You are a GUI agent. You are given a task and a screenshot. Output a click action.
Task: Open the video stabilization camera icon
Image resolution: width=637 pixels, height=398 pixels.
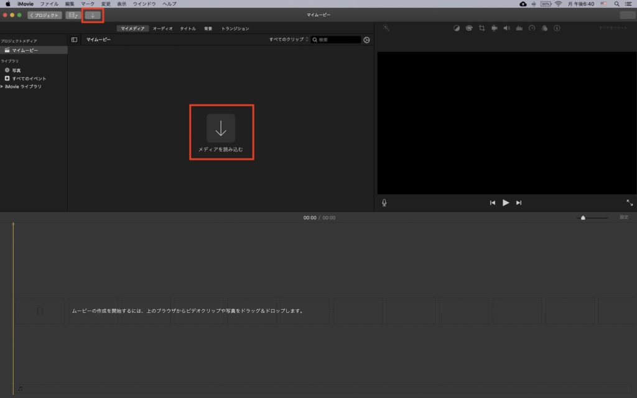[494, 28]
